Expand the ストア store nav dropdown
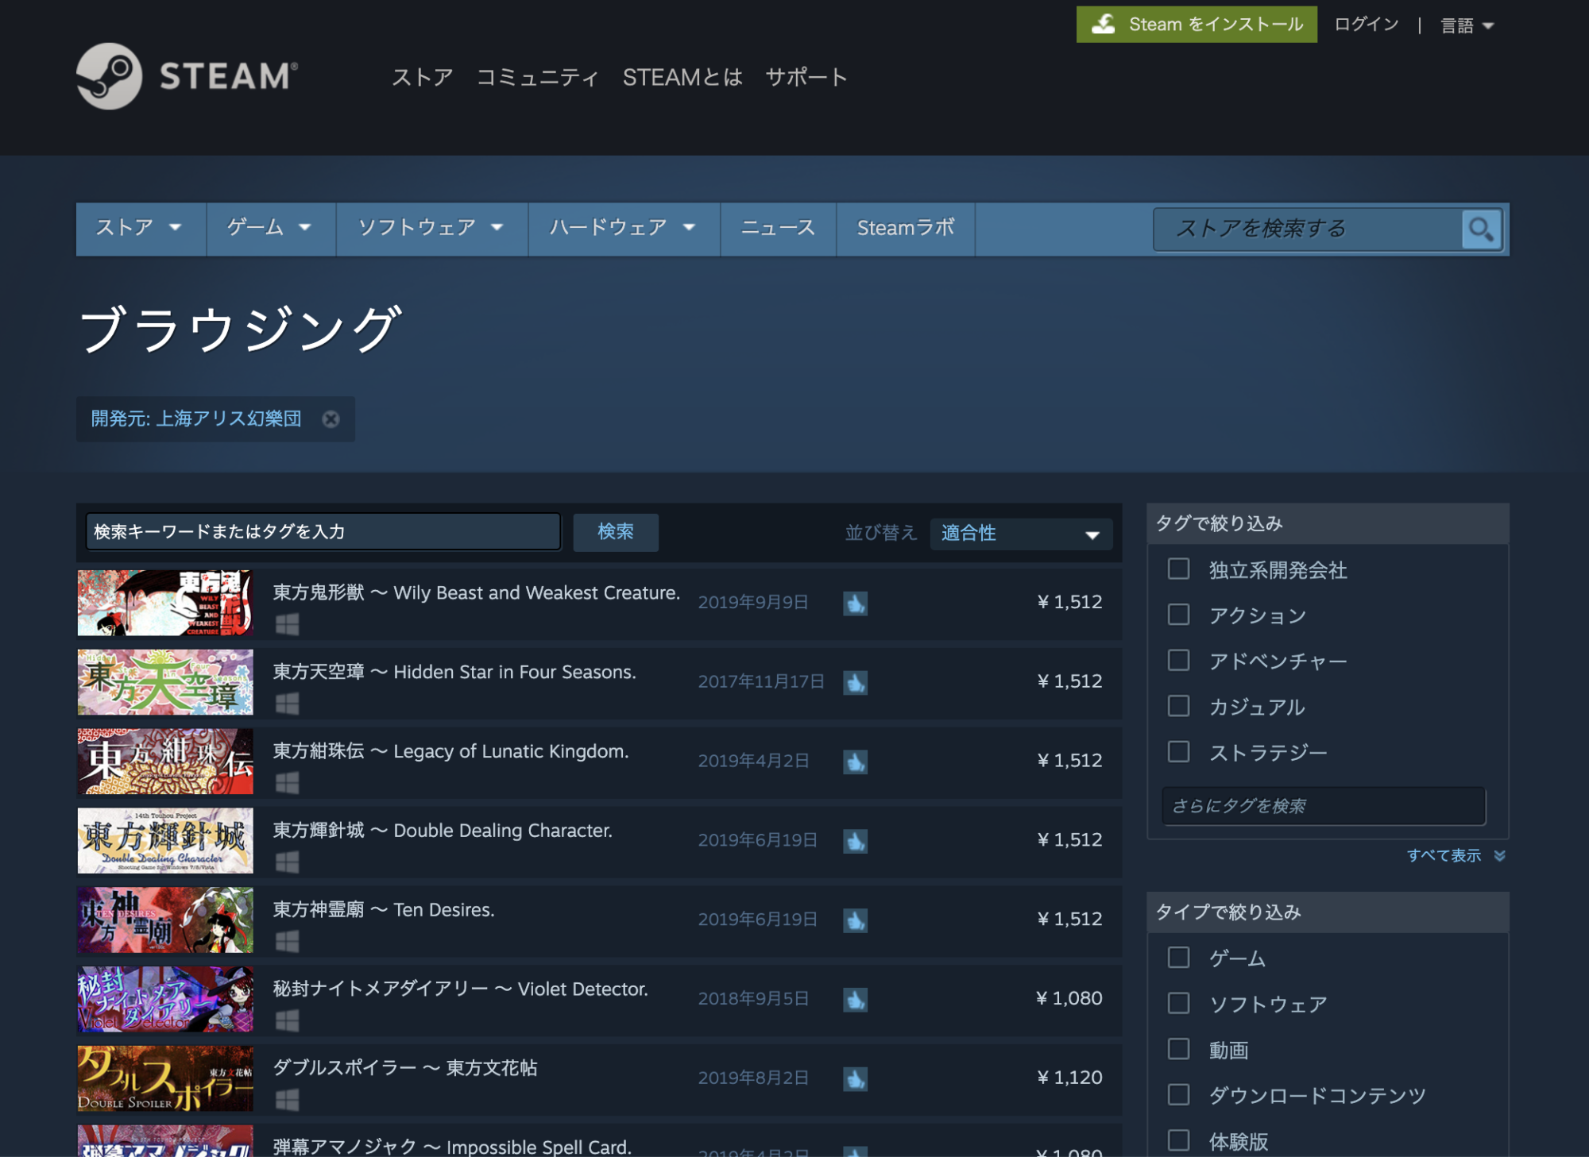1589x1157 pixels. [x=141, y=229]
